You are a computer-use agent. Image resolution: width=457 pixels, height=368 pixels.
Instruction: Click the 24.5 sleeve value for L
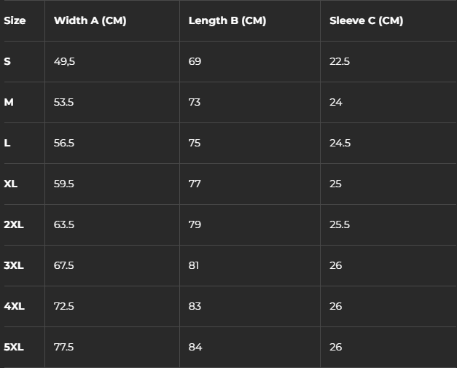340,143
